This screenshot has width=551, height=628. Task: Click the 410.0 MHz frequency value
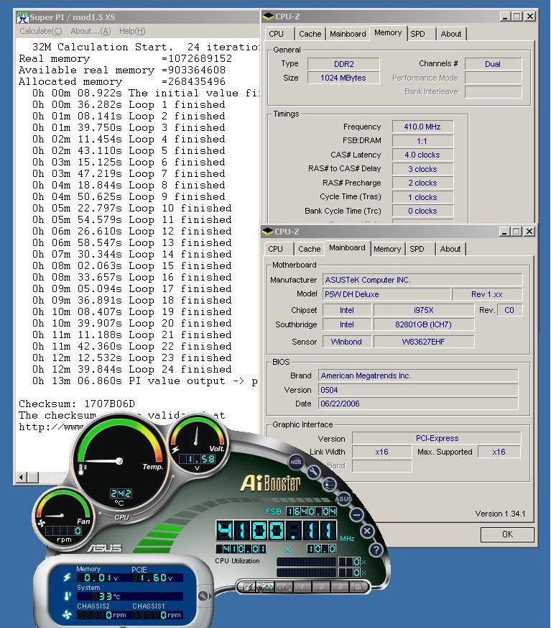coord(422,127)
